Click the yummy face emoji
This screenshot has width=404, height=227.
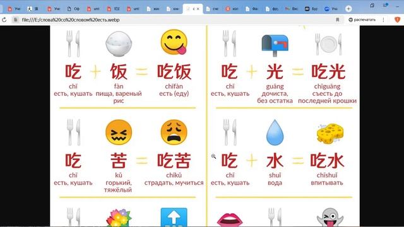(x=174, y=42)
